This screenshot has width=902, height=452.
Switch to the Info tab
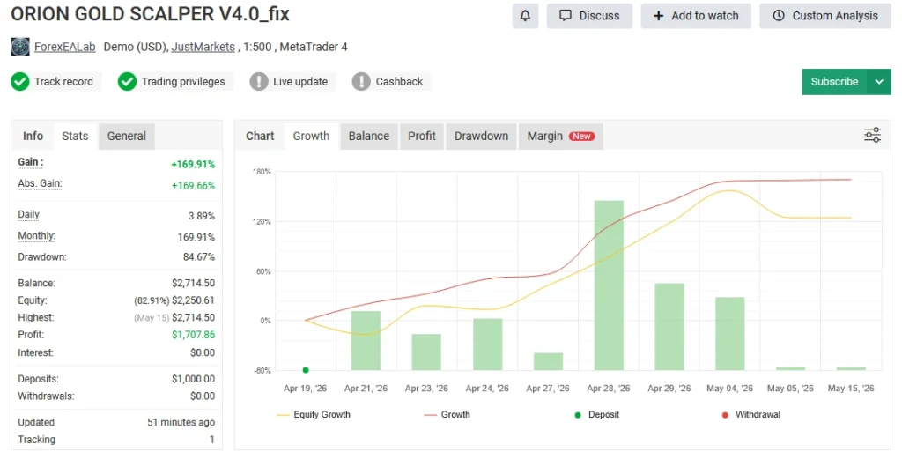[x=33, y=137]
